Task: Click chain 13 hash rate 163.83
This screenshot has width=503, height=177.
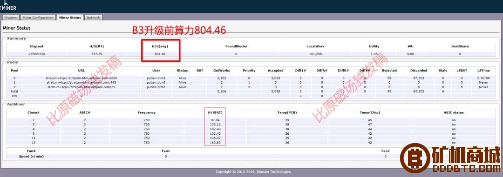Action: (215, 143)
